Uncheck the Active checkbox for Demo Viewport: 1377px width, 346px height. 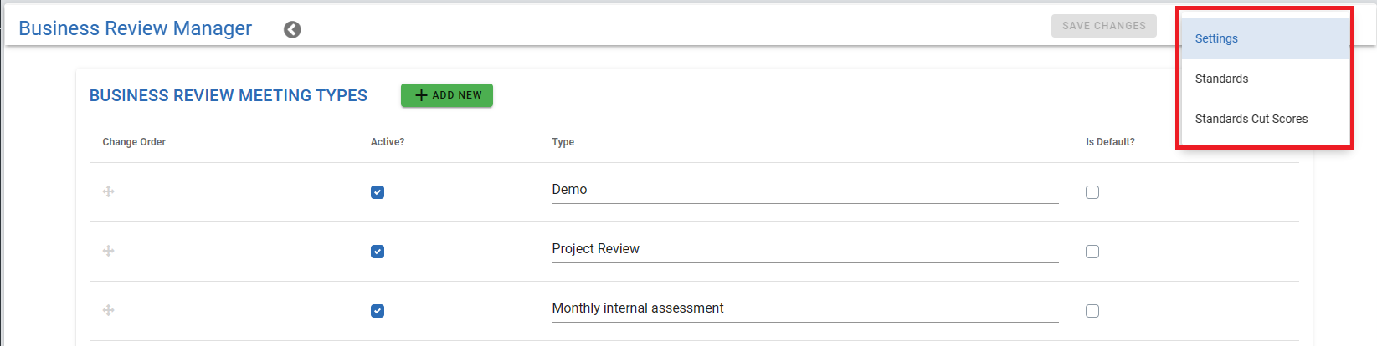coord(378,192)
